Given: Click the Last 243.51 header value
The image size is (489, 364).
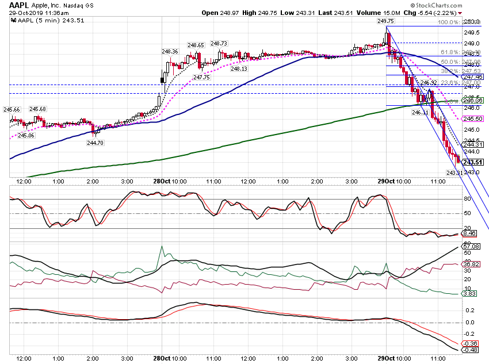Looking at the screenshot, I should click(x=335, y=13).
